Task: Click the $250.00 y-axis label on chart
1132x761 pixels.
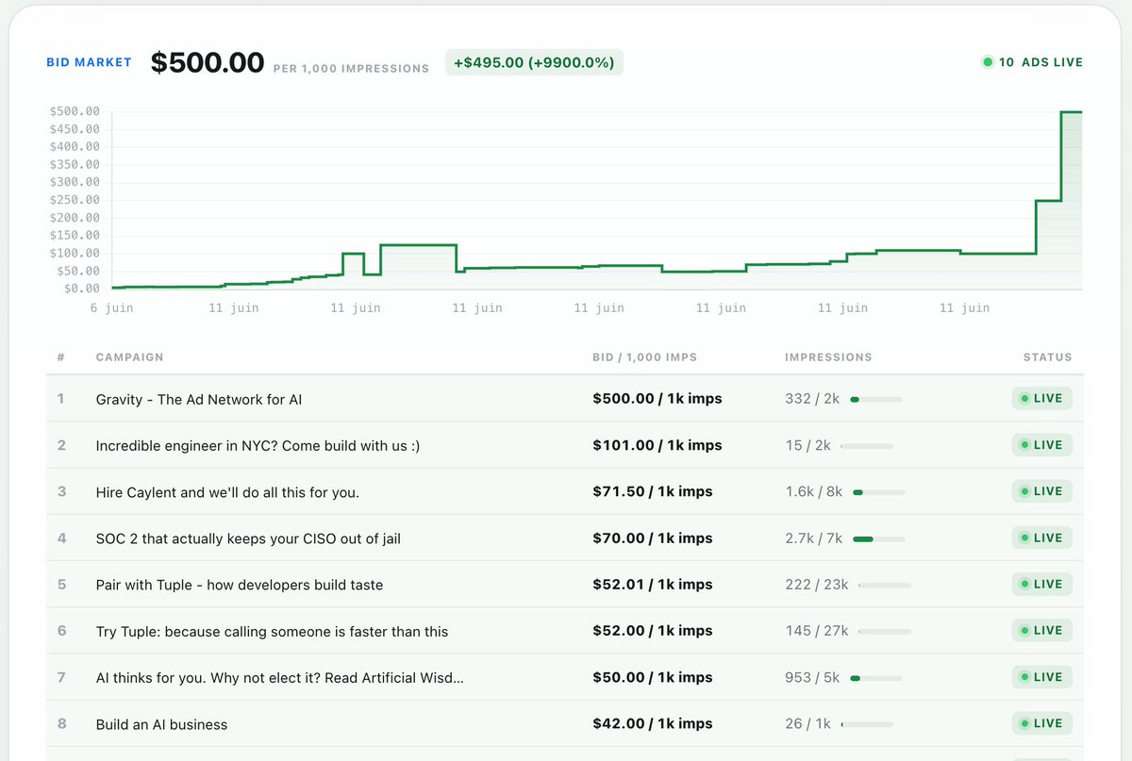Action: (x=75, y=200)
